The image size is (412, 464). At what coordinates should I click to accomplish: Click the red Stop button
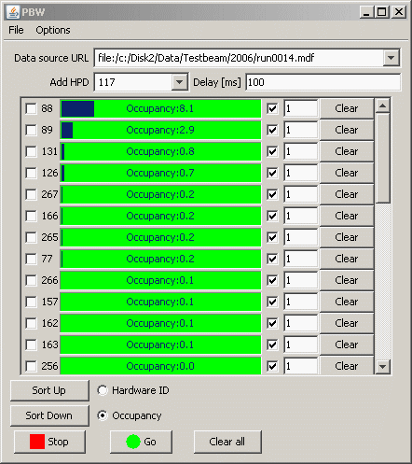point(49,442)
